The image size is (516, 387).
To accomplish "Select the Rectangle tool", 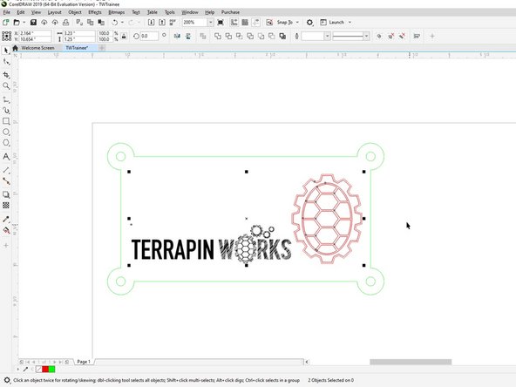I will (6, 121).
